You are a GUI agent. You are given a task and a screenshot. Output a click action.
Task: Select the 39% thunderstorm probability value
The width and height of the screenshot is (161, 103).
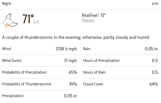73,84
